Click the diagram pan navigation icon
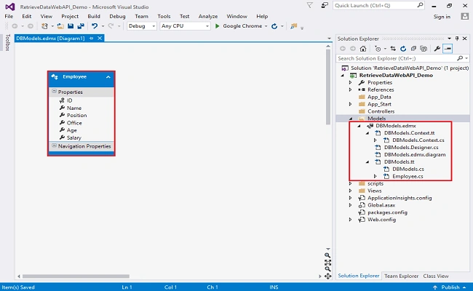Image resolution: width=473 pixels, height=291 pixels. tap(327, 276)
